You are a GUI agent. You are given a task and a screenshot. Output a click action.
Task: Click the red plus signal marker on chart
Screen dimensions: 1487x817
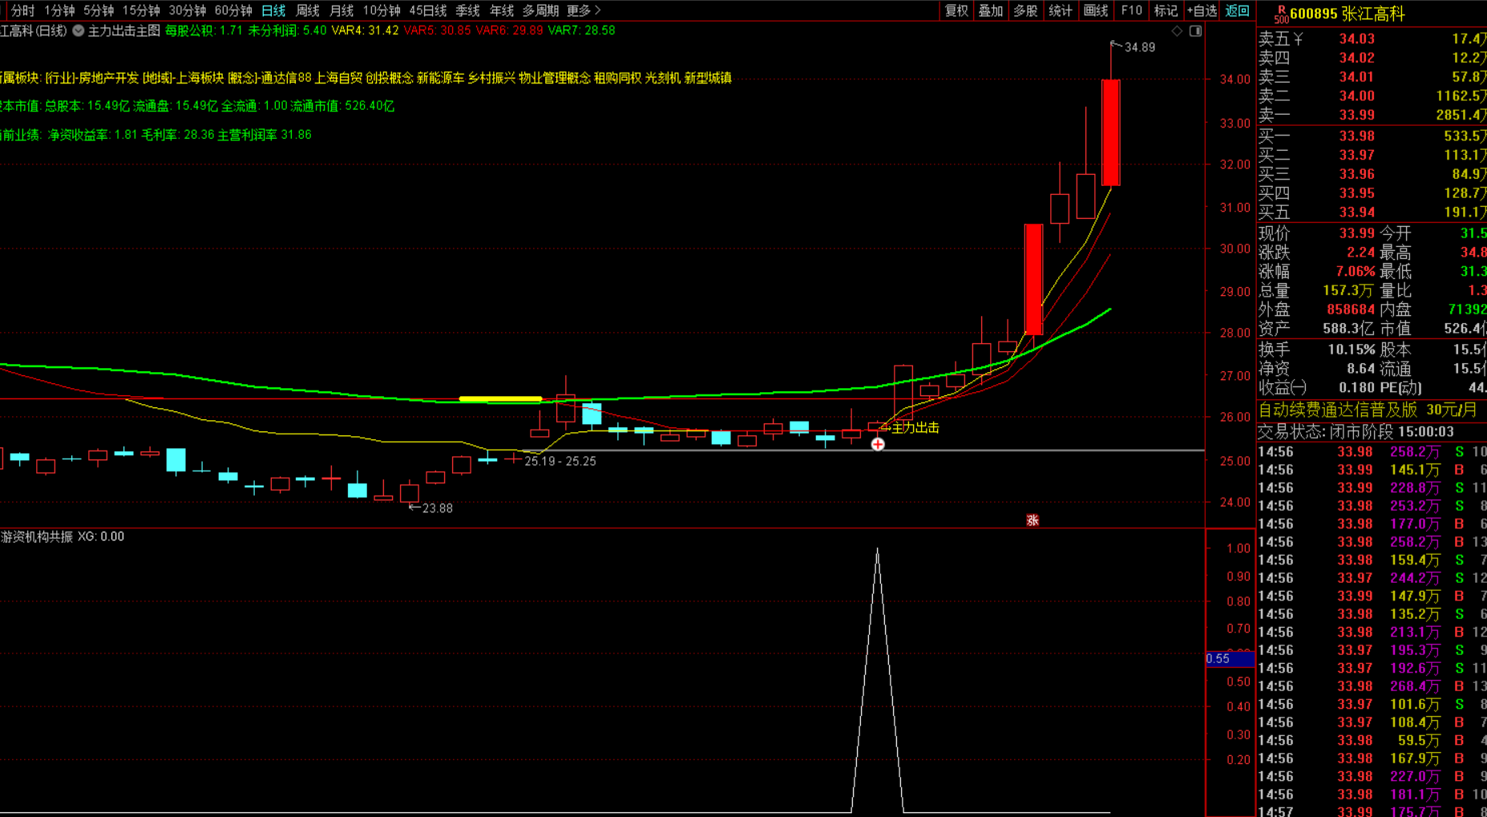pos(878,444)
